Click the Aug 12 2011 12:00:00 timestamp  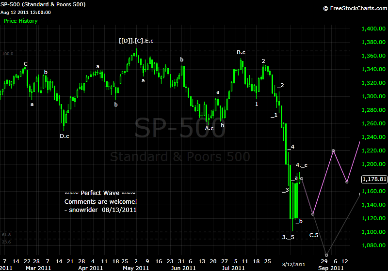click(x=26, y=13)
